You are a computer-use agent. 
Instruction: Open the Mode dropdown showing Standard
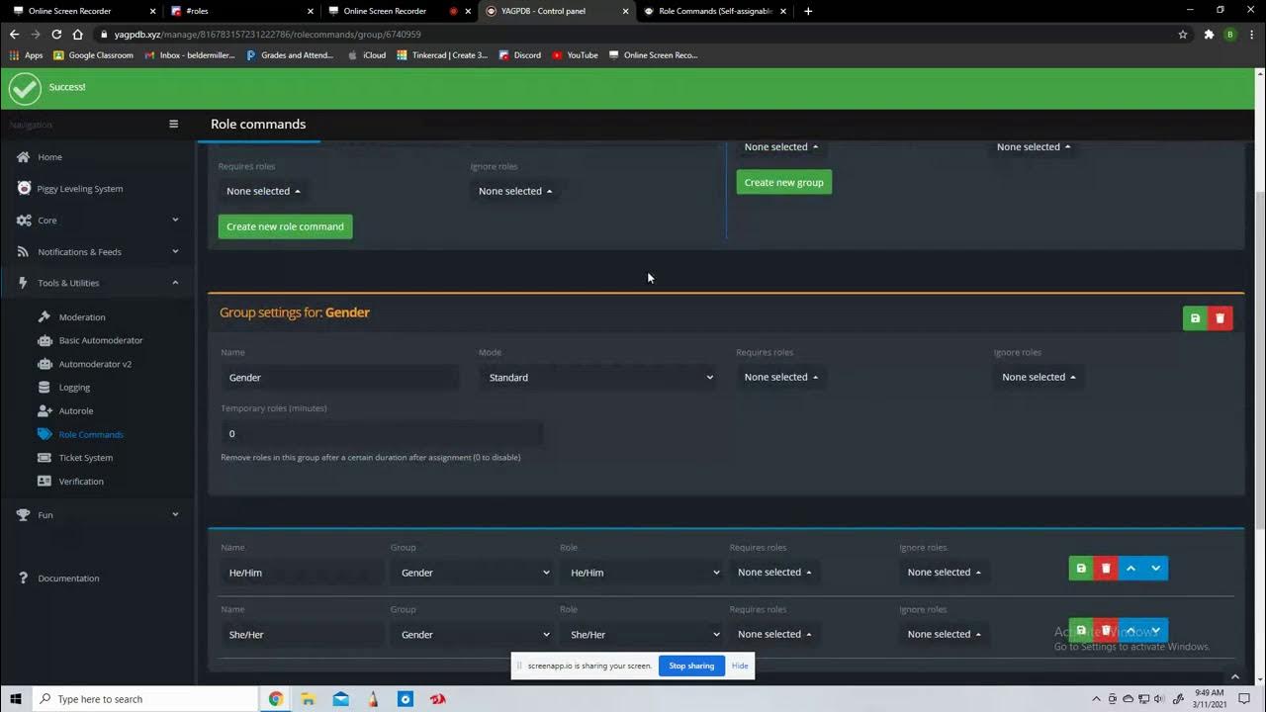click(597, 377)
